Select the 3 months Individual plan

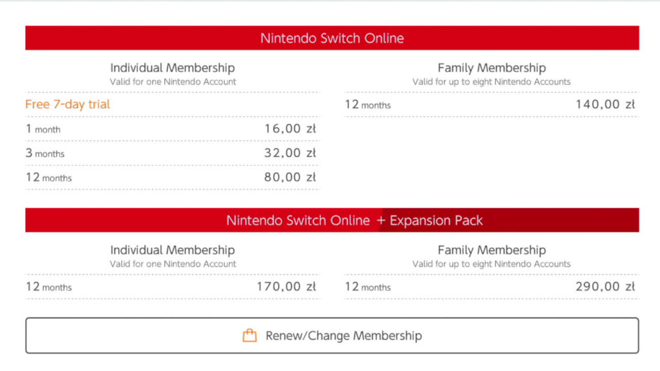161,153
